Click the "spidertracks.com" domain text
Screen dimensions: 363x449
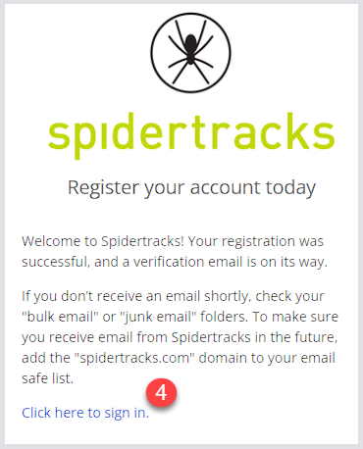[x=134, y=358]
